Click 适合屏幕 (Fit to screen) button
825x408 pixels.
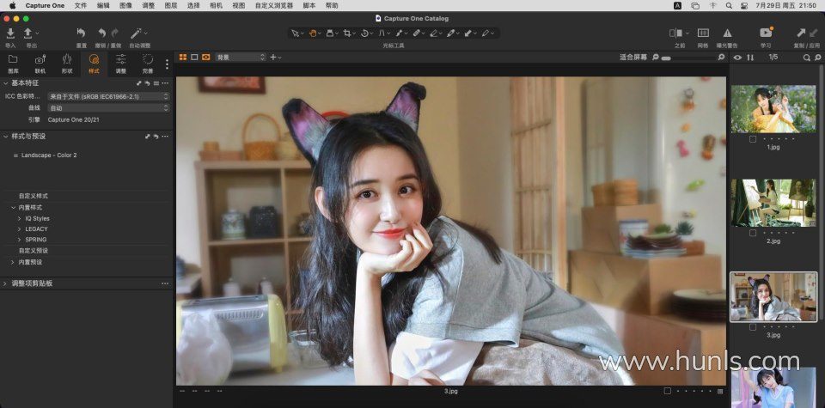(x=633, y=57)
